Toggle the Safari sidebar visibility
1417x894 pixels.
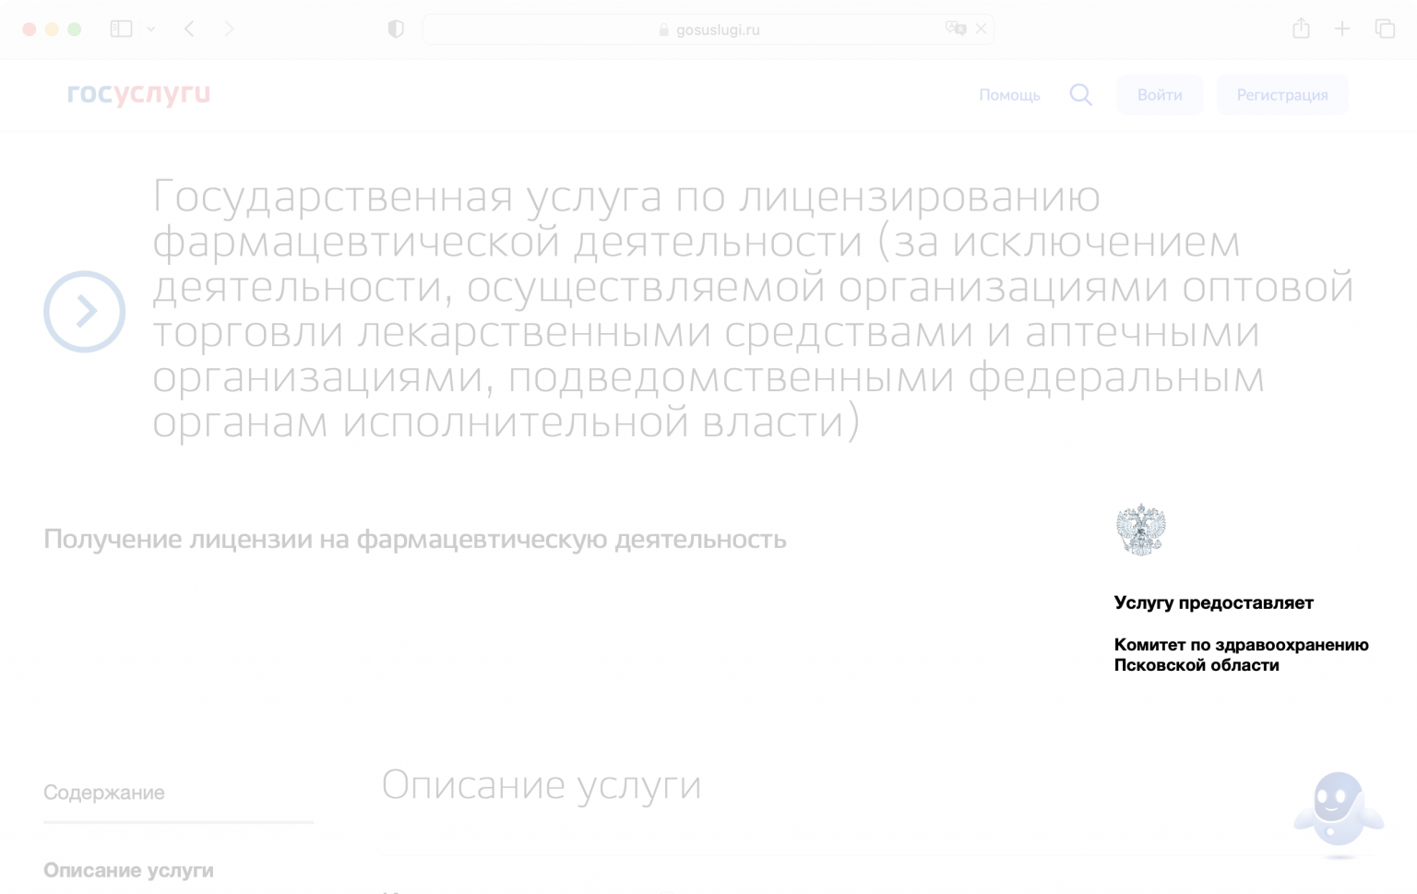tap(121, 29)
